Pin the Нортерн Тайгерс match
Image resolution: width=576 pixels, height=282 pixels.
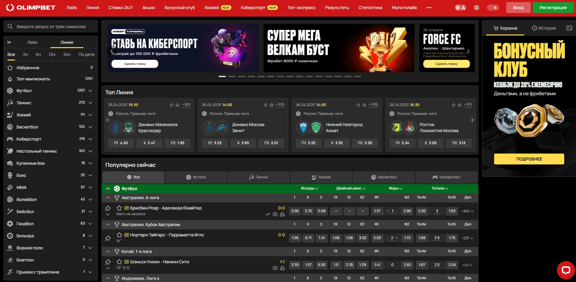pyautogui.click(x=108, y=238)
